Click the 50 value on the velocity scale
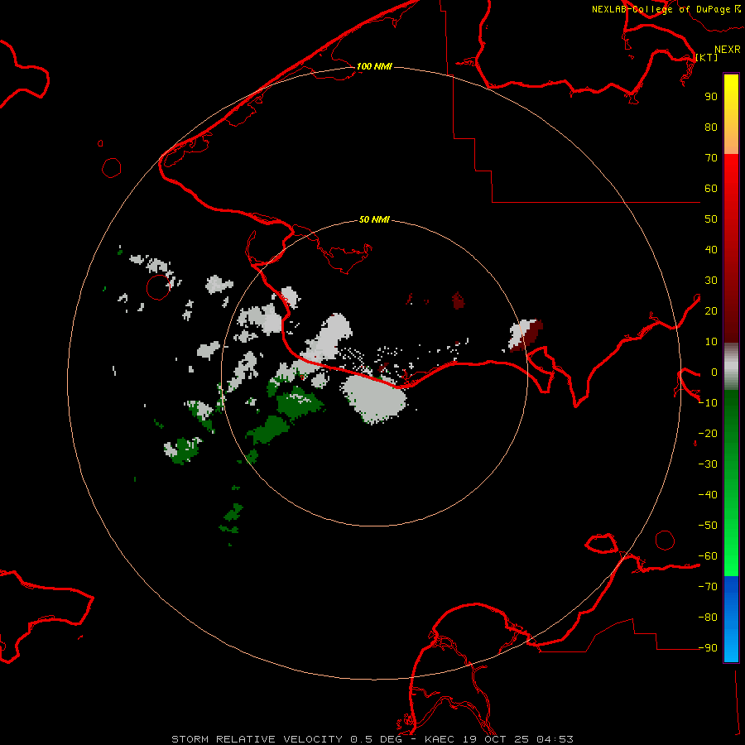This screenshot has height=745, width=745. [x=711, y=219]
